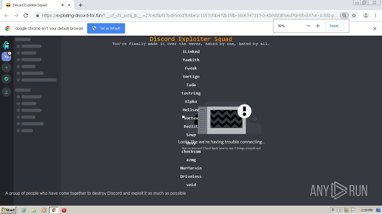Launch Internet Explorer from taskbar

24,210
